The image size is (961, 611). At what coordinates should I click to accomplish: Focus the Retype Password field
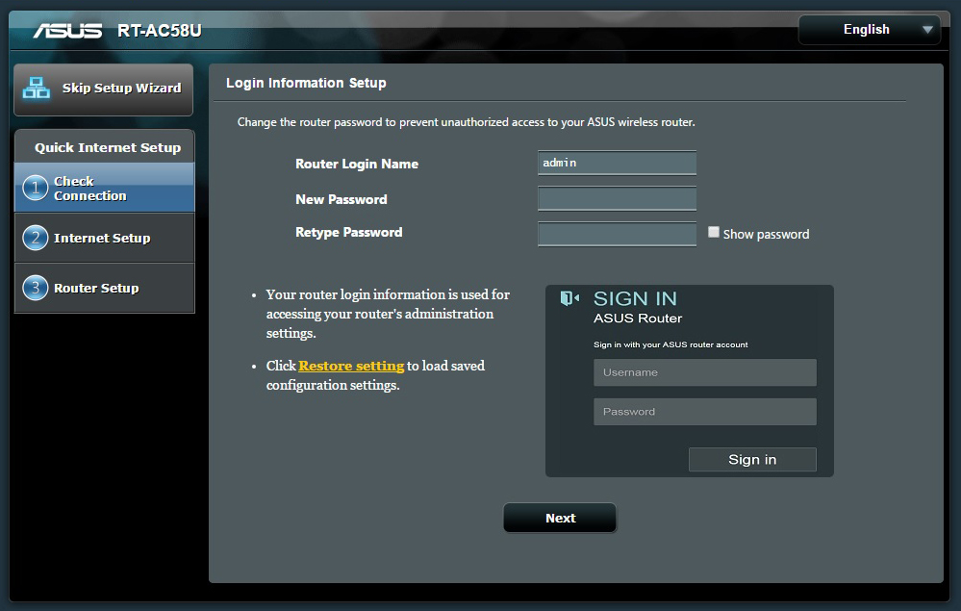(617, 234)
